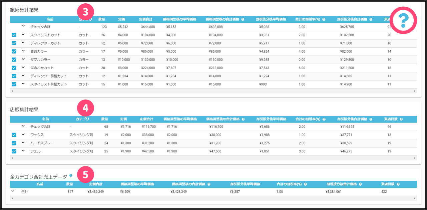Image resolution: width=427 pixels, height=210 pixels.
Task: Deselect the ジェル row checkbox
Action: click(14, 151)
